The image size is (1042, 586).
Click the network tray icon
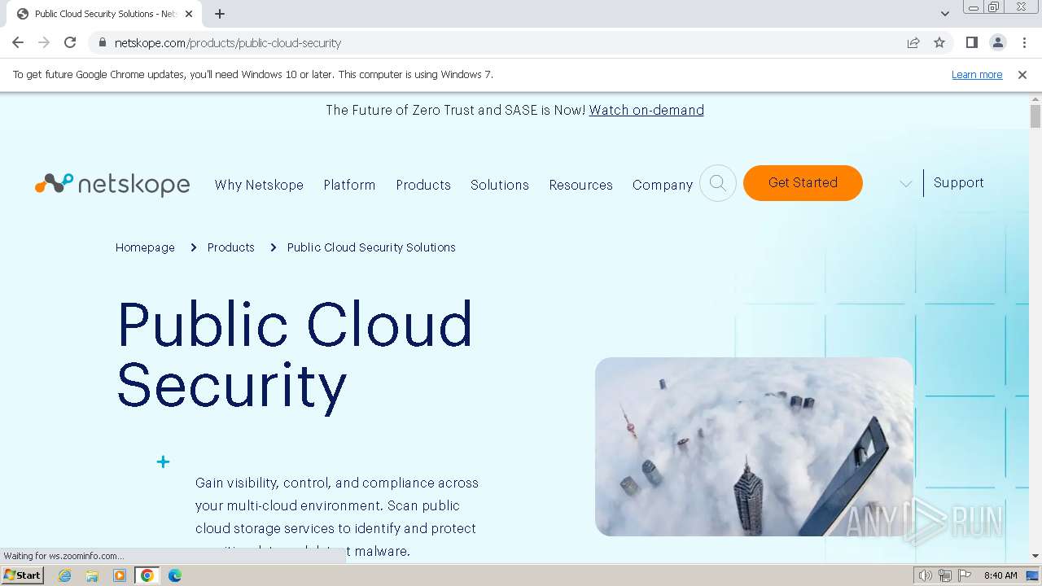(x=945, y=575)
